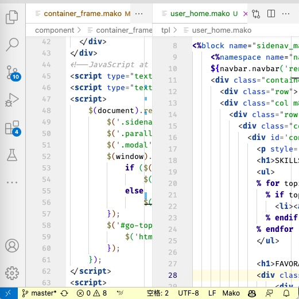Open the Search view

12,45
